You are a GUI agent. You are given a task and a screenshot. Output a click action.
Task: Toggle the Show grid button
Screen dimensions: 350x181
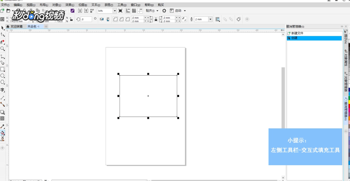click(134, 11)
